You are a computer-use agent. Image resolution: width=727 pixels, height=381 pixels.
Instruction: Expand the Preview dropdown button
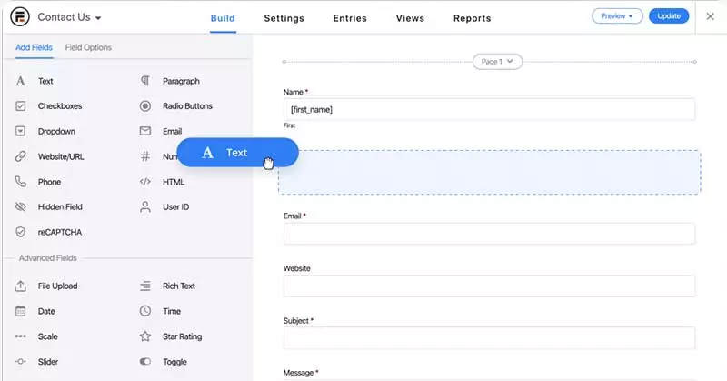617,15
